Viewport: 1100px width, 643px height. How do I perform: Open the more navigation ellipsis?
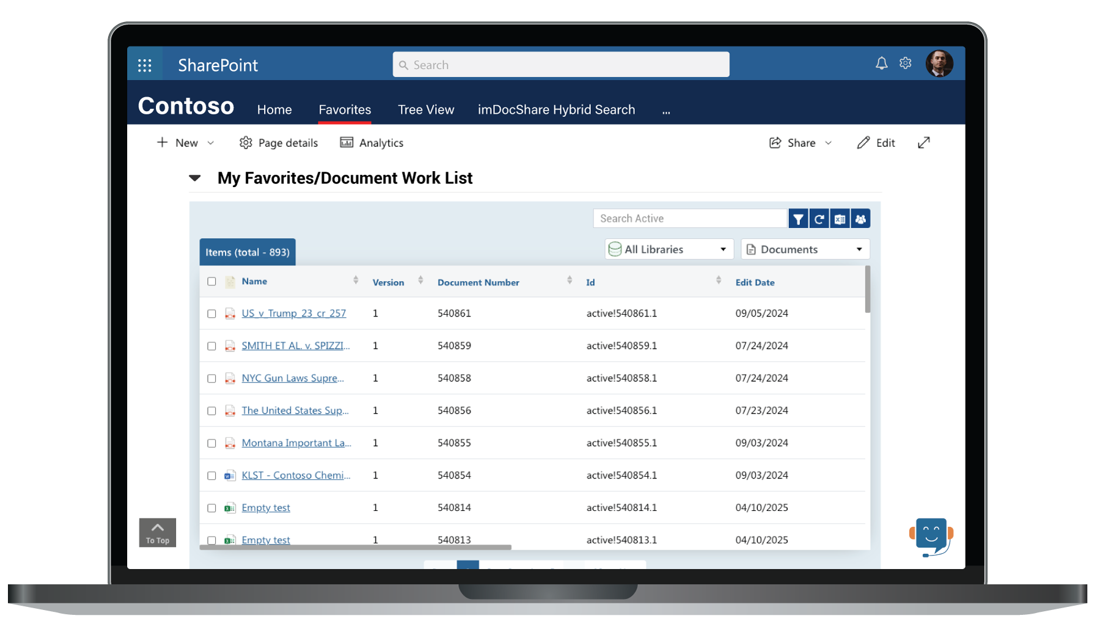coord(666,111)
